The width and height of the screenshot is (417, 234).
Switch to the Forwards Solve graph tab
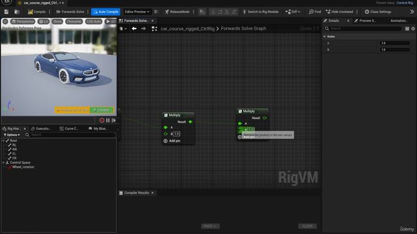pyautogui.click(x=136, y=21)
